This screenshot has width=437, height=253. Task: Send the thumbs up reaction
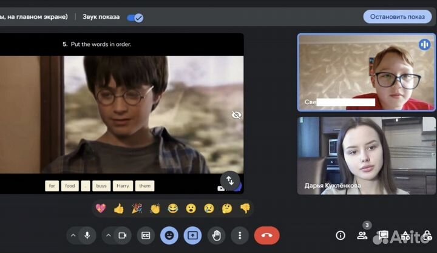(119, 208)
